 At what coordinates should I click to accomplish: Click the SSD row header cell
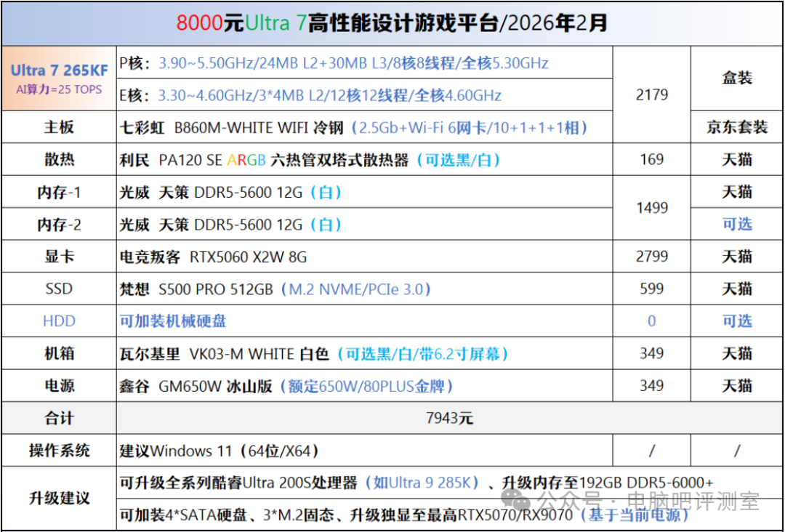pyautogui.click(x=58, y=289)
